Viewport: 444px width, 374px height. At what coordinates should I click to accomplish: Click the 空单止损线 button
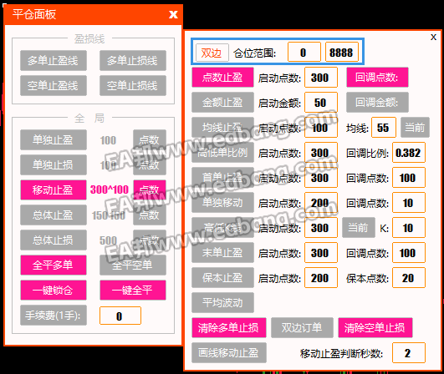pyautogui.click(x=133, y=85)
